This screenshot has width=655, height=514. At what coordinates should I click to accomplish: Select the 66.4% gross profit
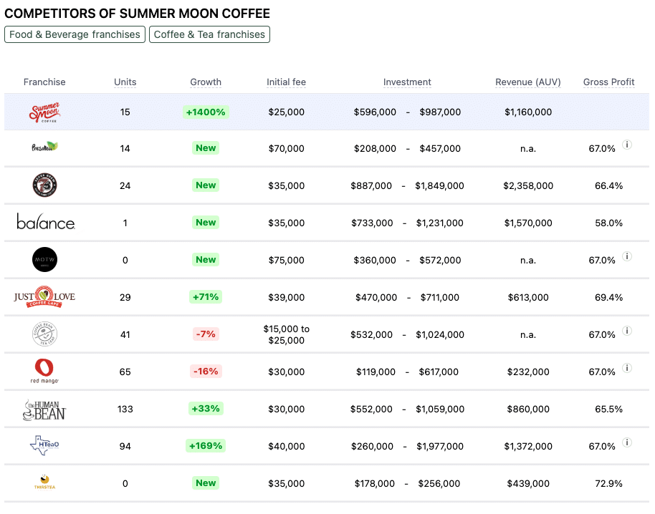[x=608, y=185]
